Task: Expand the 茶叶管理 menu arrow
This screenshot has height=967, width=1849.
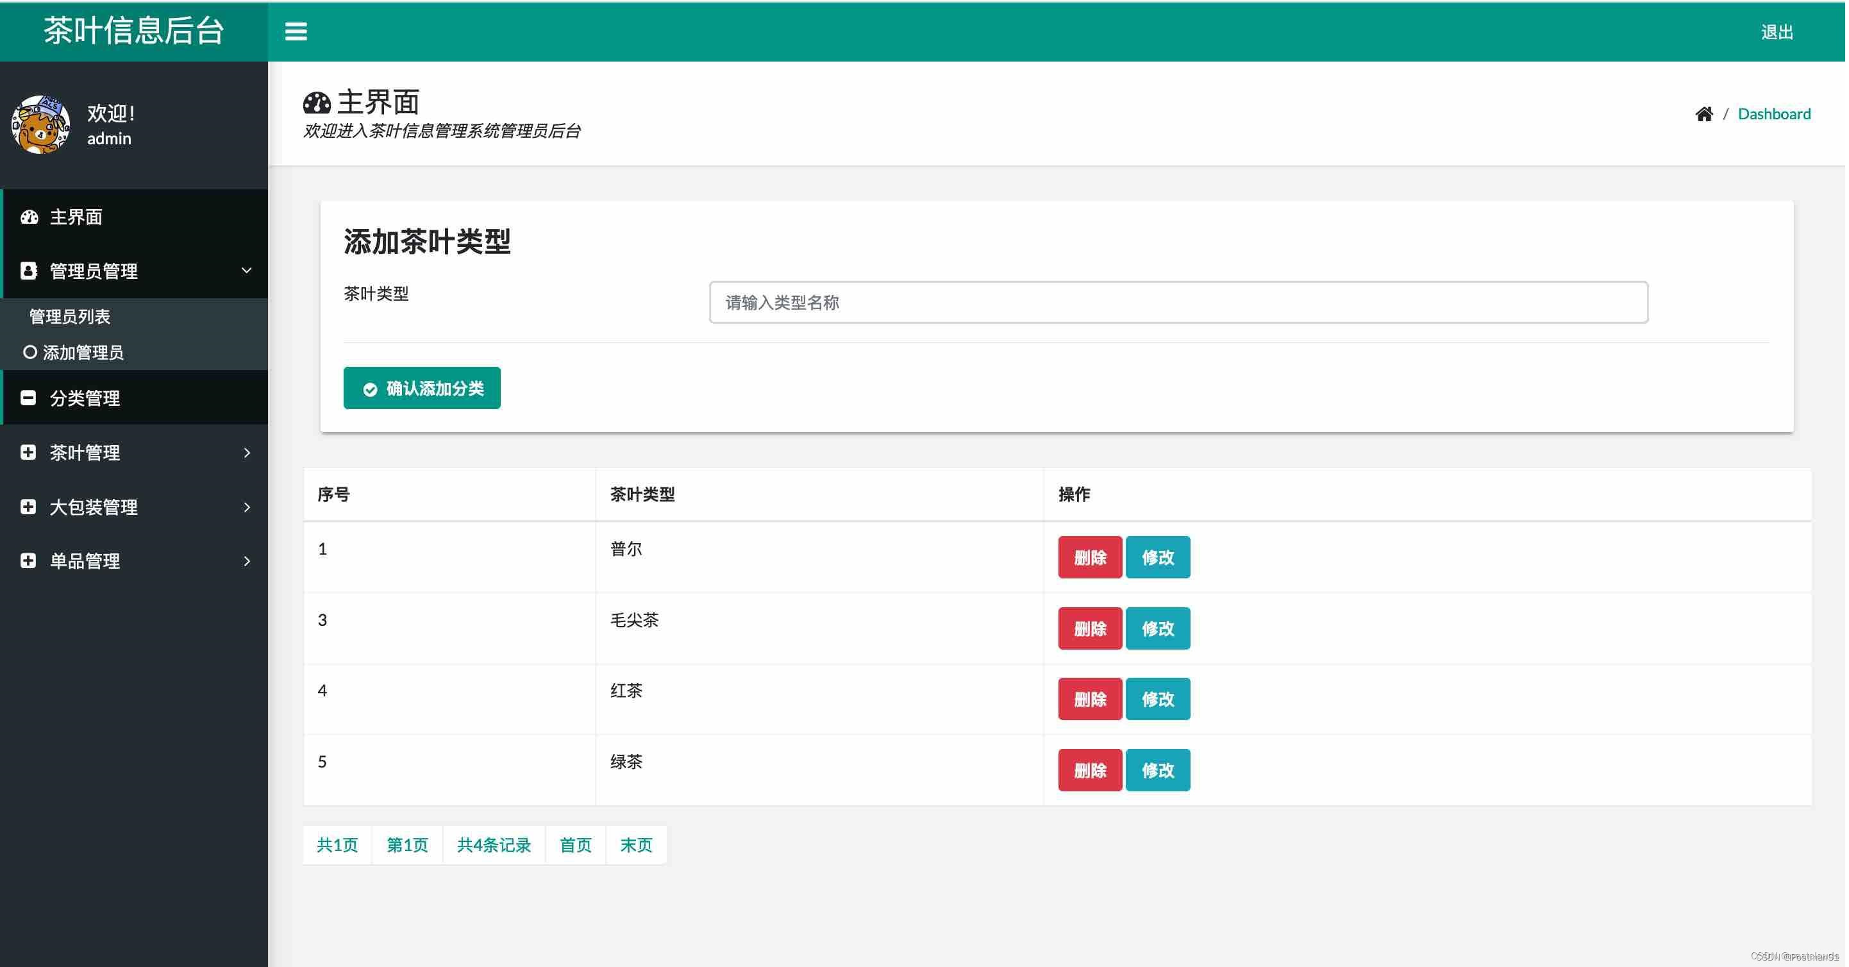Action: 246,452
